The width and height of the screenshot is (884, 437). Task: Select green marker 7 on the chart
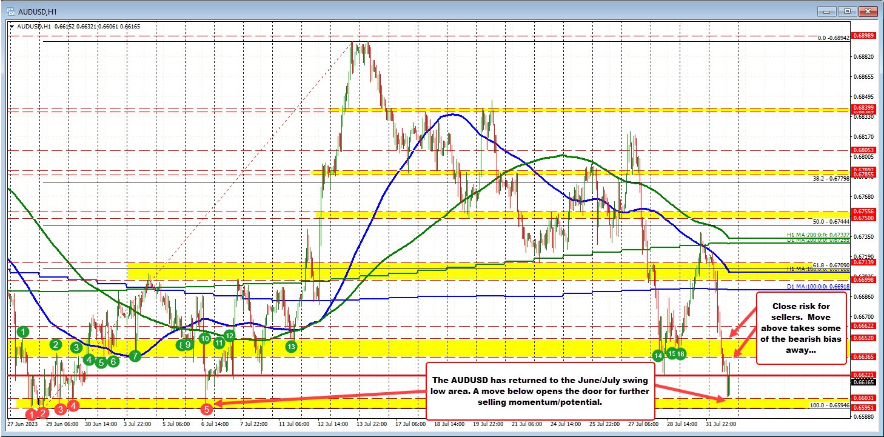point(135,356)
